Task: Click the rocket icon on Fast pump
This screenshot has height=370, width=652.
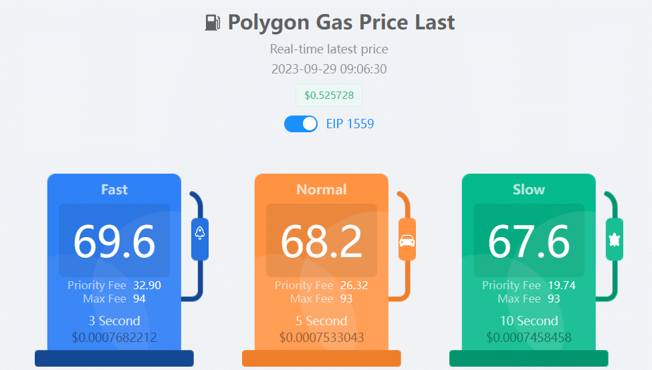Action: click(x=199, y=233)
